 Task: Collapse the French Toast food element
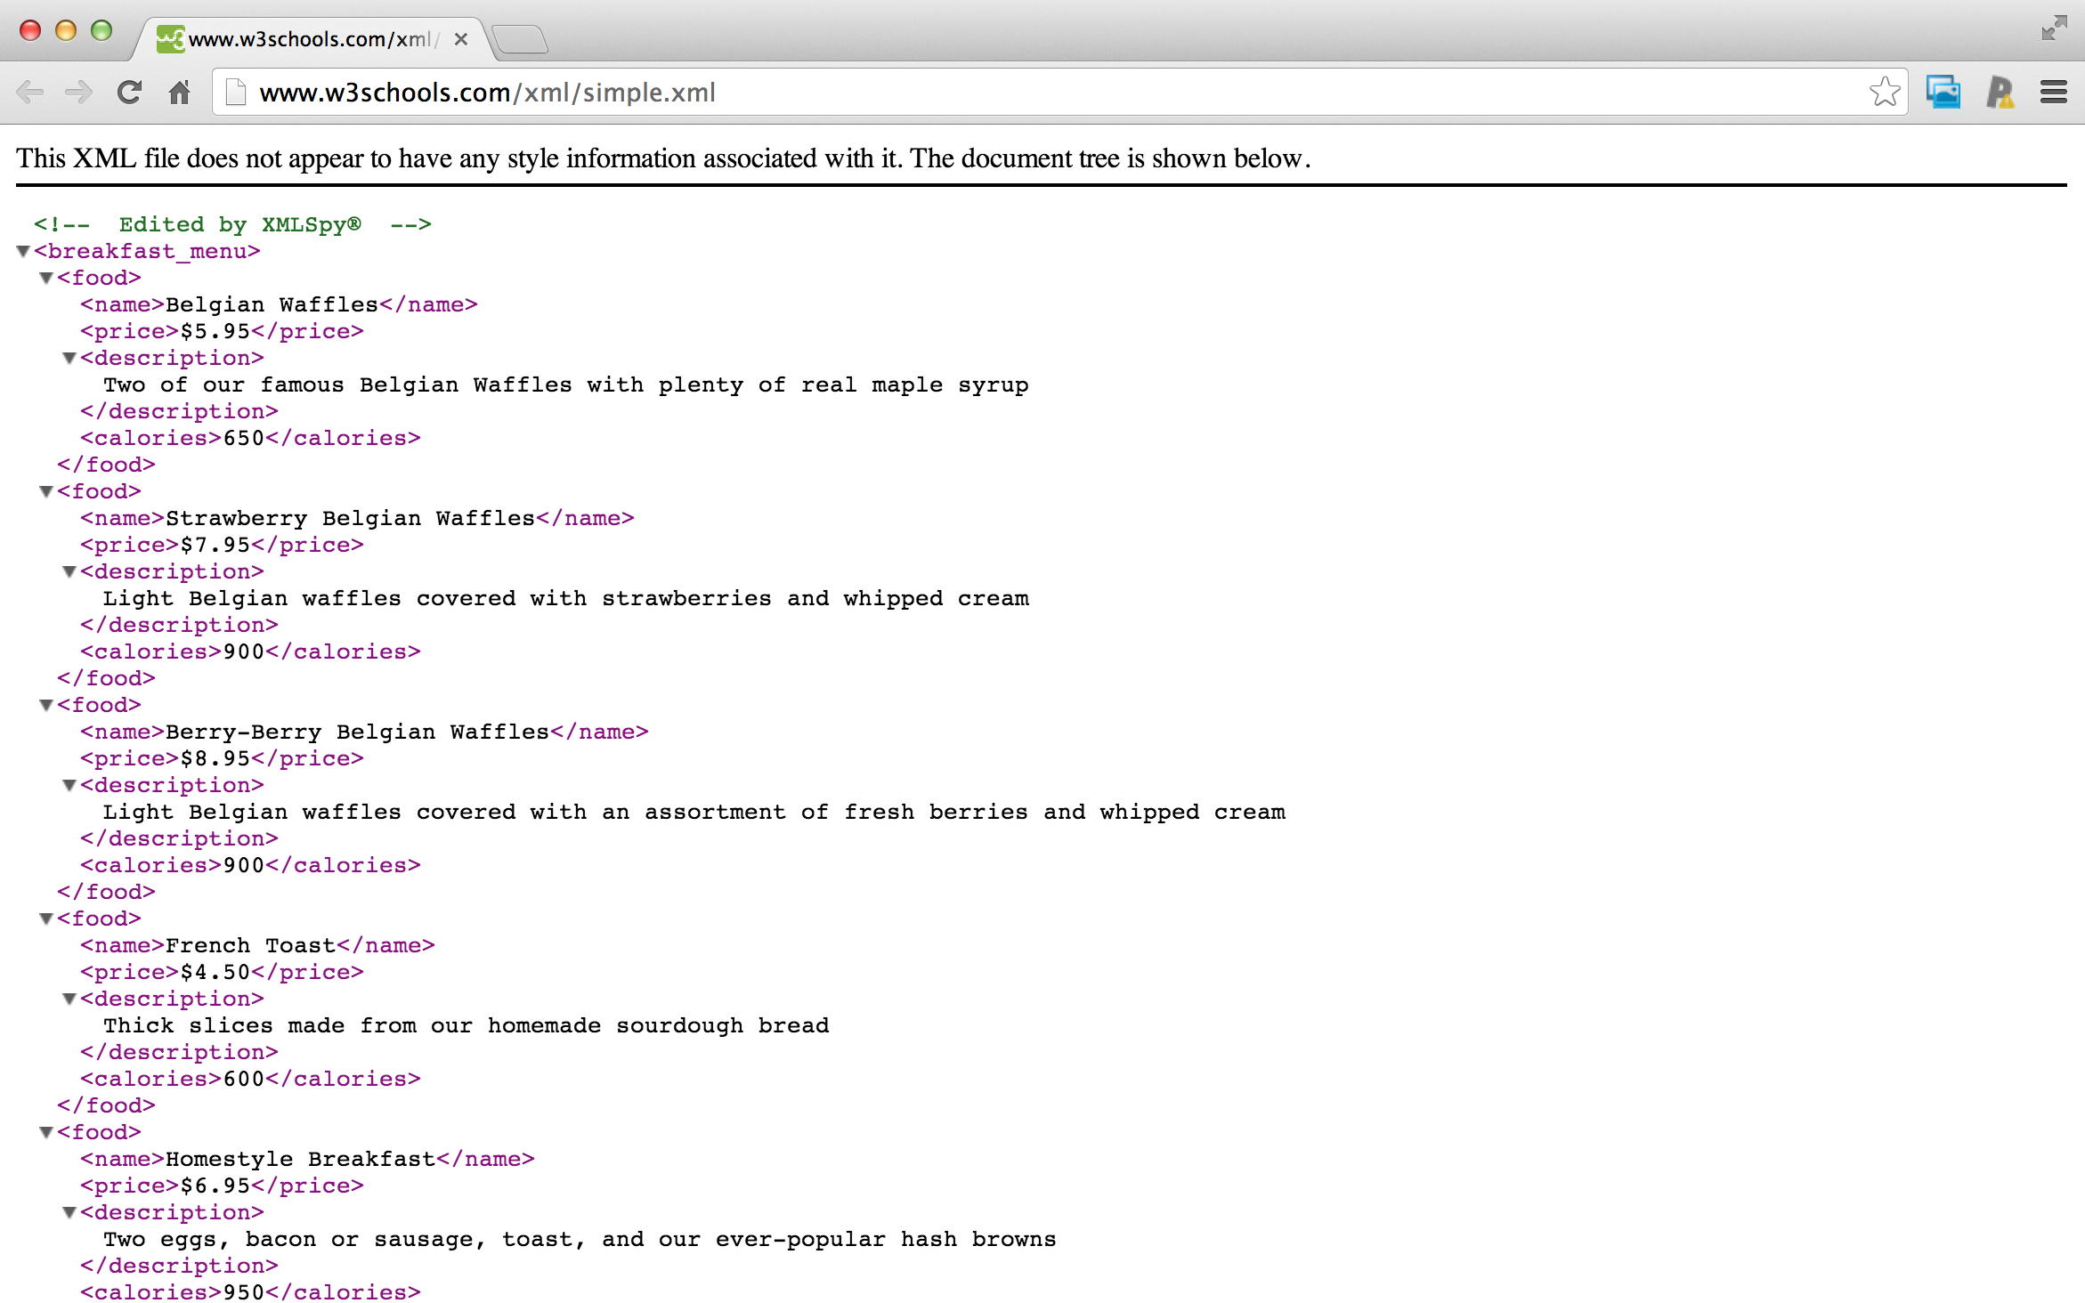tap(47, 919)
